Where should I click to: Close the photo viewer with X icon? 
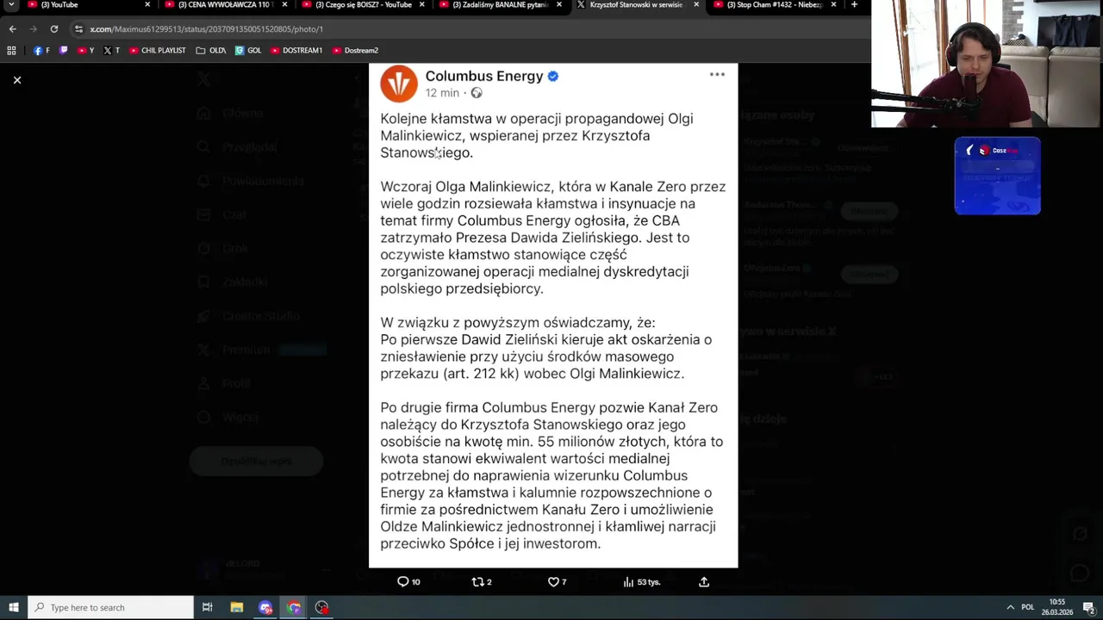click(x=16, y=80)
